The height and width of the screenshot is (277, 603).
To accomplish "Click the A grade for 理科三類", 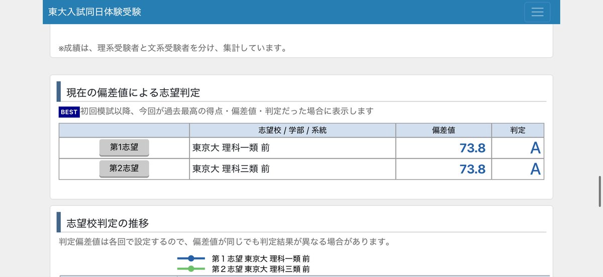I will tap(535, 169).
